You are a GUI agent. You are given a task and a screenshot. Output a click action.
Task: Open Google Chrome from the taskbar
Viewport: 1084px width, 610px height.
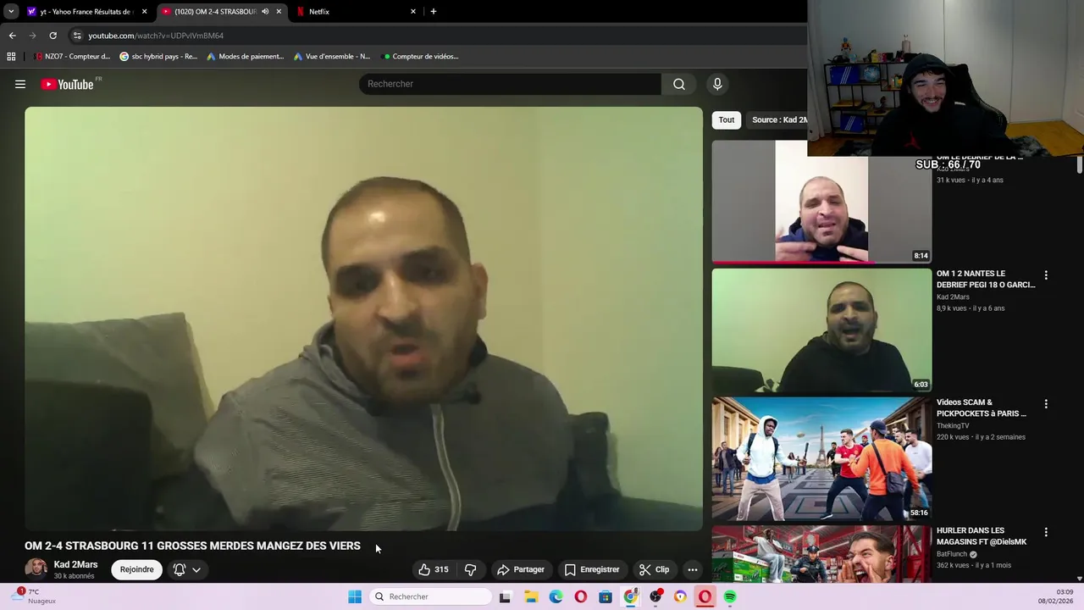click(x=630, y=596)
